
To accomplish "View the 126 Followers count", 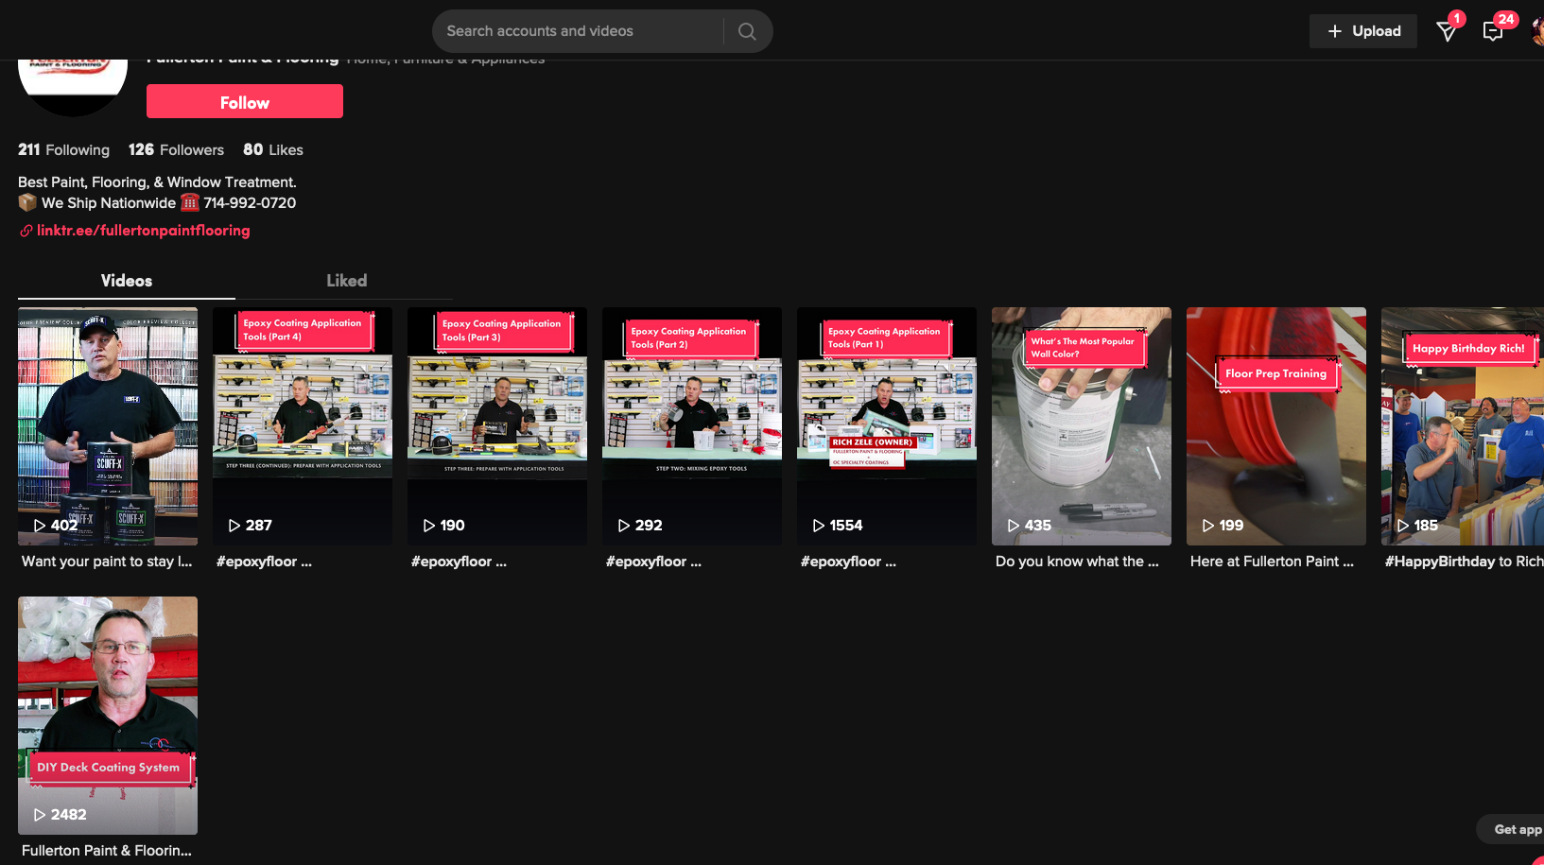I will click(176, 150).
